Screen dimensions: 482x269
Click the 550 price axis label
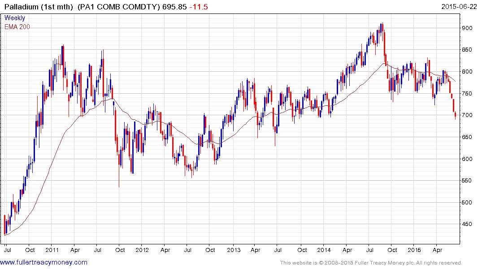(x=467, y=181)
